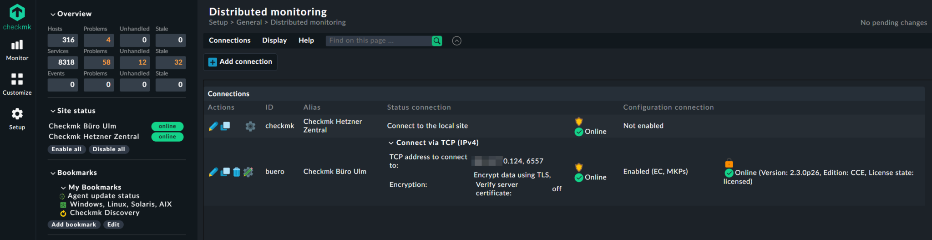Screen dimensions: 932x240
Task: Click stale services count 32
Action: click(171, 62)
